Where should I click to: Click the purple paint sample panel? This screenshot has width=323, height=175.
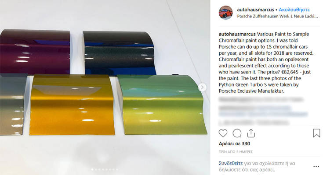click(x=35, y=52)
